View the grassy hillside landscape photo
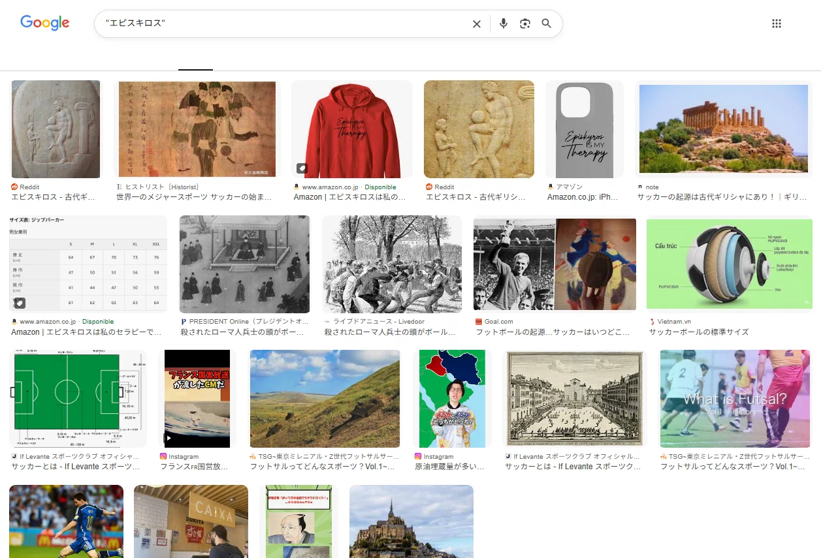 coord(325,399)
